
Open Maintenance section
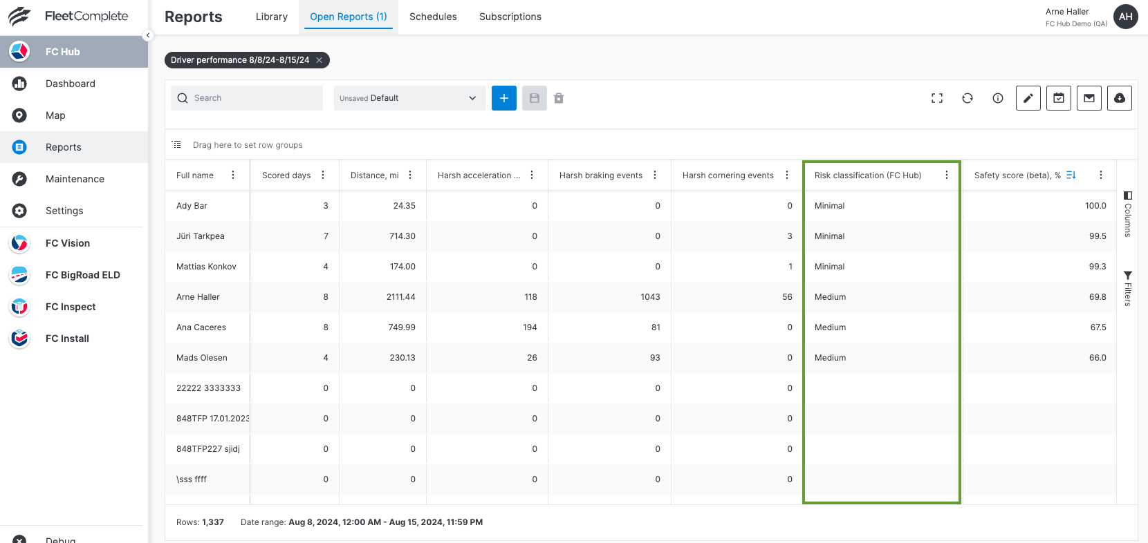tap(74, 179)
